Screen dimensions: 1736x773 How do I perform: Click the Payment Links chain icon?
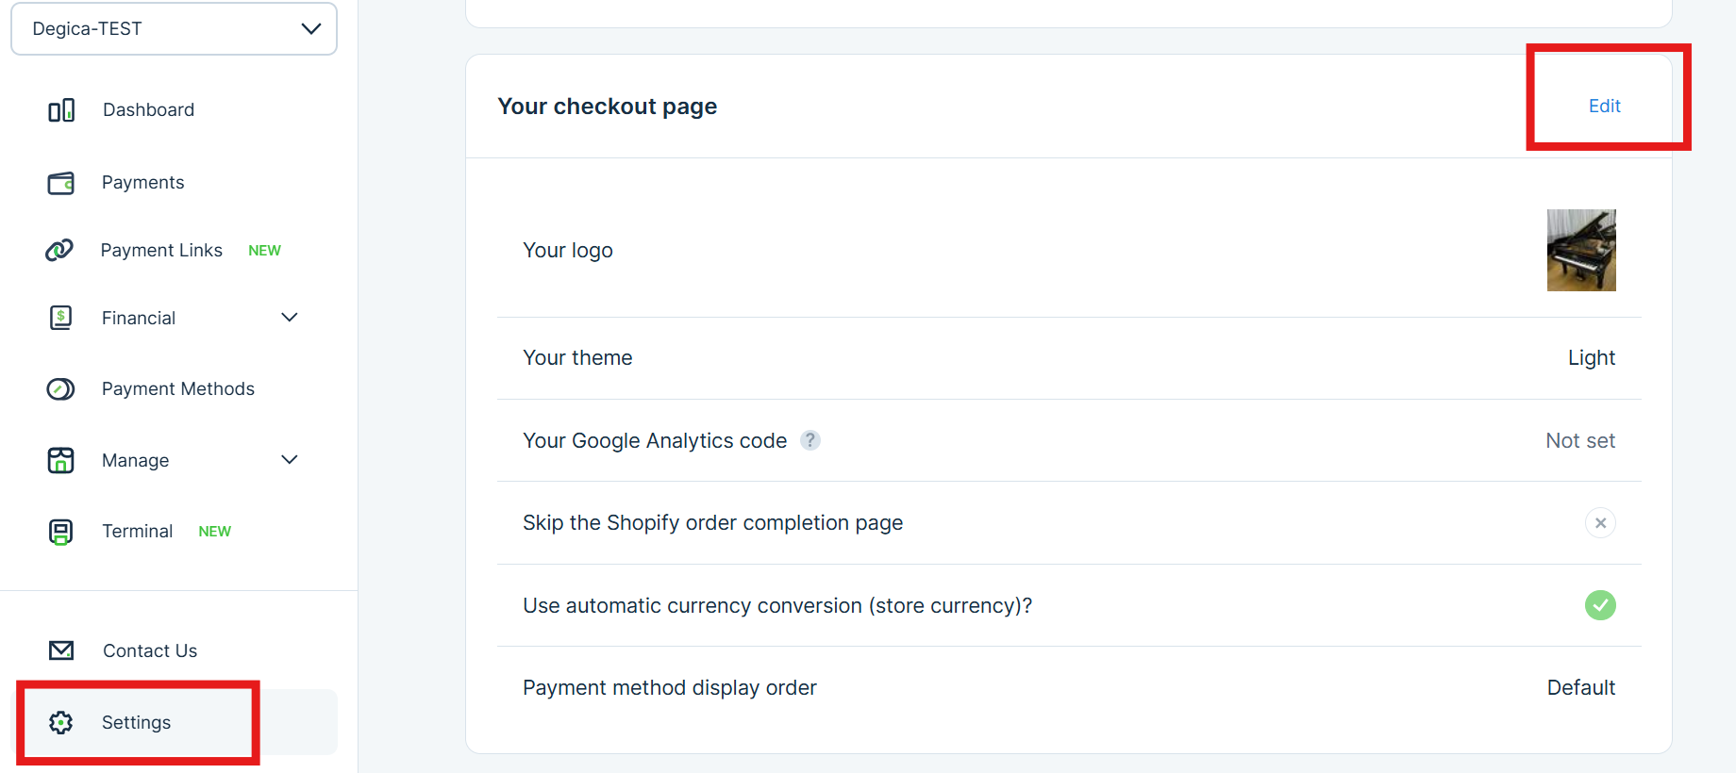coord(59,250)
